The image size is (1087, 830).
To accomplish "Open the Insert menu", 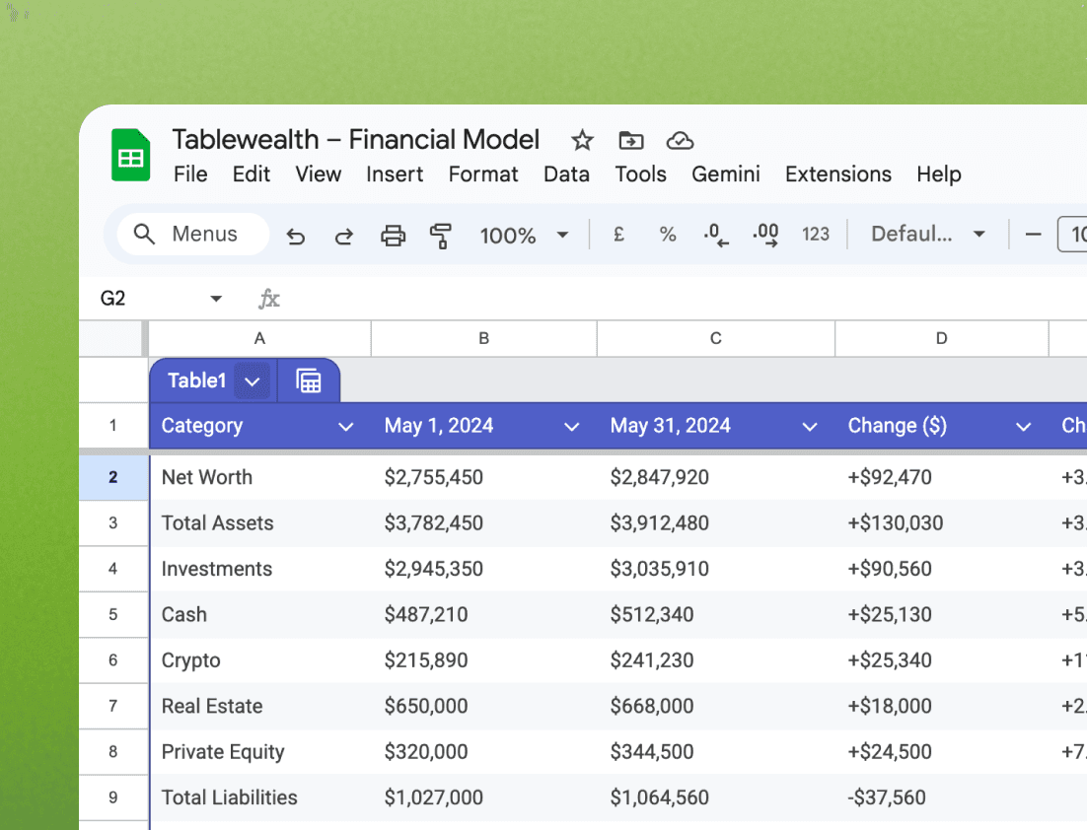I will (395, 173).
